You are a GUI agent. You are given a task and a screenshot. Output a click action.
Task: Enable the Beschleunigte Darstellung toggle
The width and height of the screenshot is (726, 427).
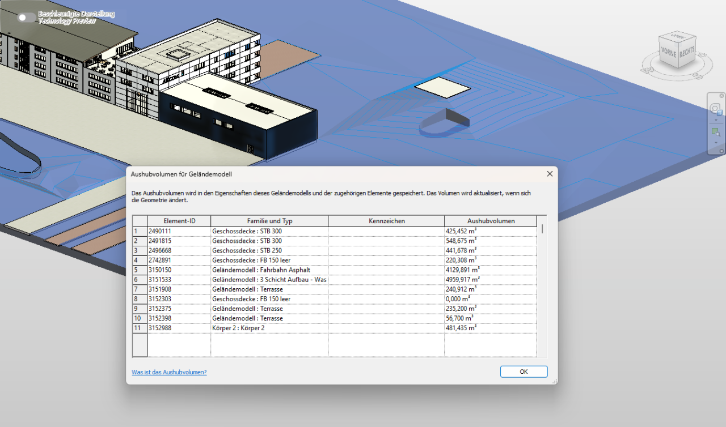click(24, 17)
